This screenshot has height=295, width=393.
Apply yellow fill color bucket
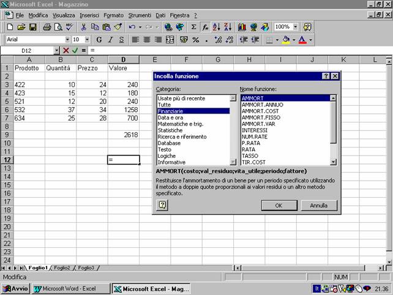[286, 40]
